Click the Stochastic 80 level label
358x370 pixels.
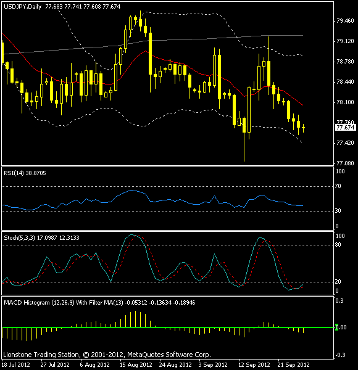[338, 245]
